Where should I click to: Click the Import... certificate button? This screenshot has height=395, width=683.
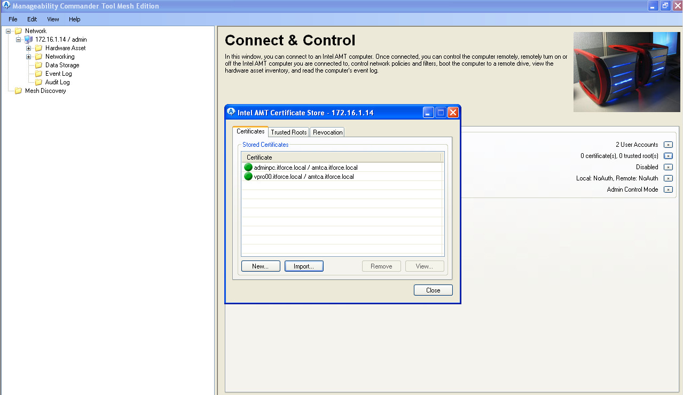pos(304,266)
